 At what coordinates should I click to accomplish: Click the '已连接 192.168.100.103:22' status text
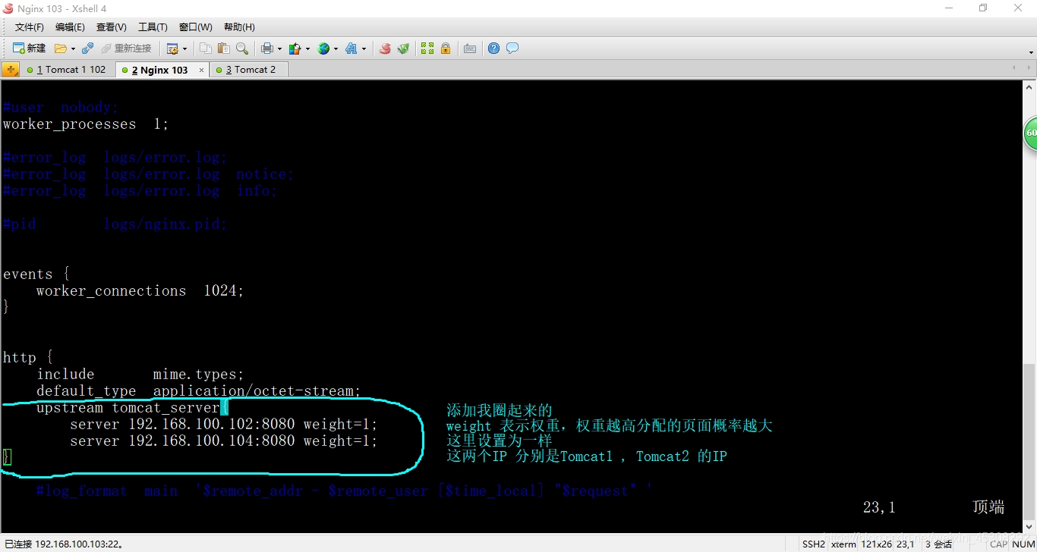click(64, 544)
